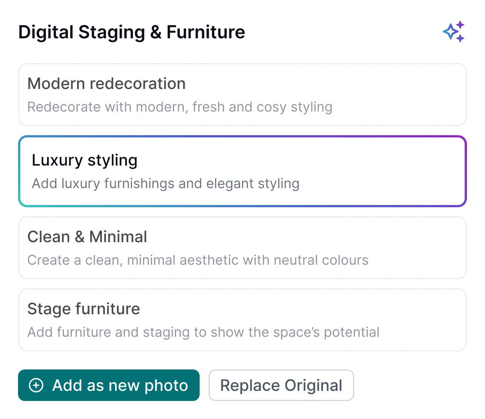Click the plus circle icon on the teal button
The image size is (485, 419).
(x=36, y=386)
